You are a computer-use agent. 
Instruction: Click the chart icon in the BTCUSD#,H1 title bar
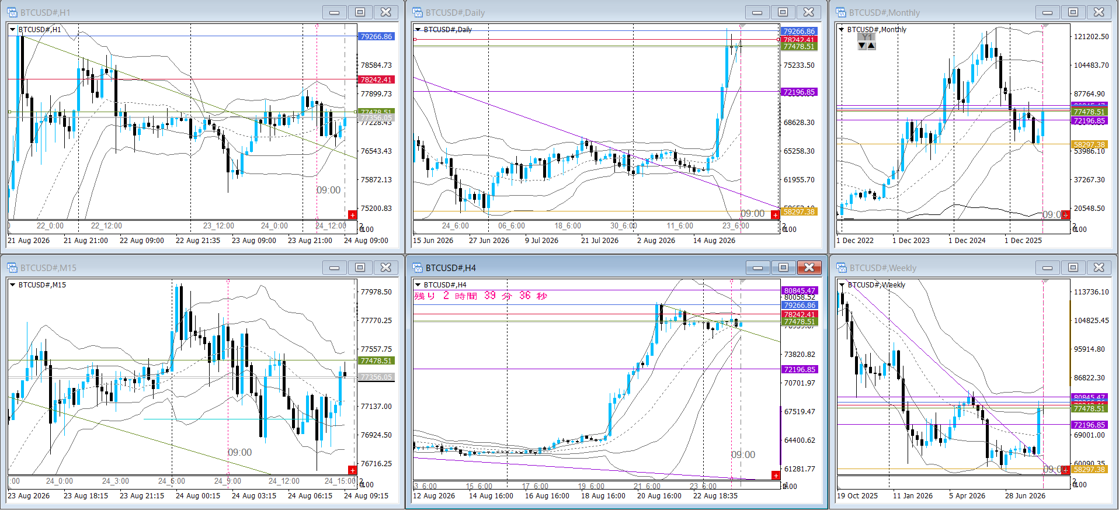click(x=12, y=12)
